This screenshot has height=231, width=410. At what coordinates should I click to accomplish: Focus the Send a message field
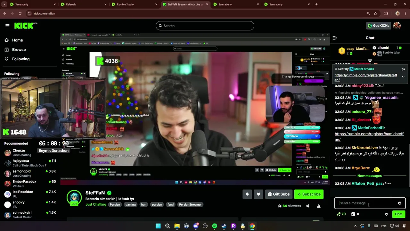pyautogui.click(x=367, y=203)
